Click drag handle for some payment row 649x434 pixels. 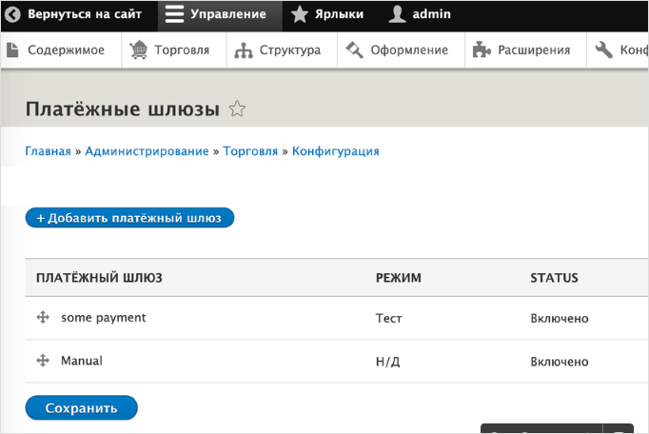pos(43,318)
